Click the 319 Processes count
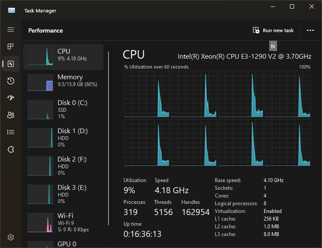 (x=130, y=212)
